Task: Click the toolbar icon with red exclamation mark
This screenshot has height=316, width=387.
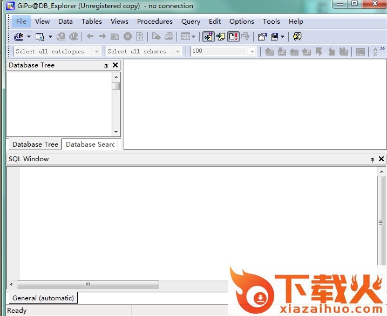Action: point(233,37)
